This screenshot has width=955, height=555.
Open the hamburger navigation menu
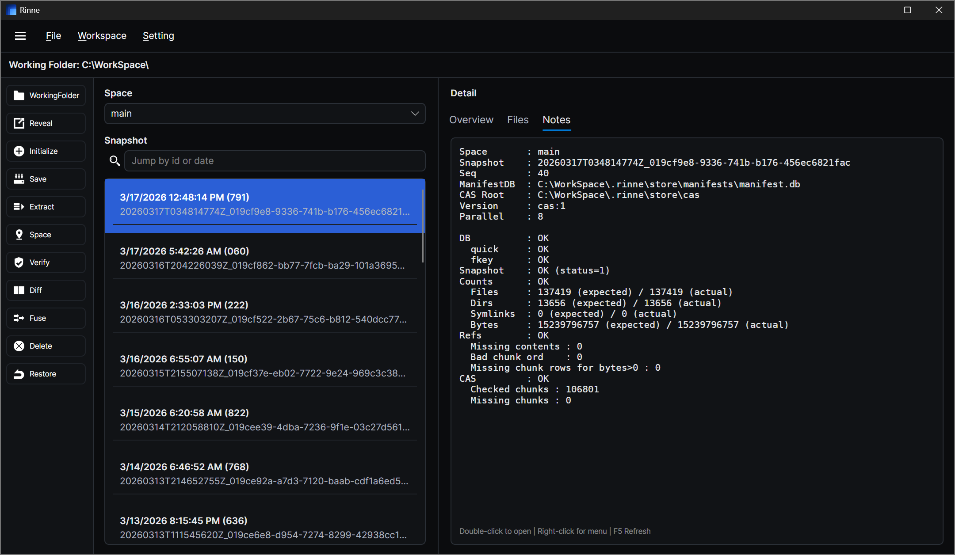(x=20, y=36)
